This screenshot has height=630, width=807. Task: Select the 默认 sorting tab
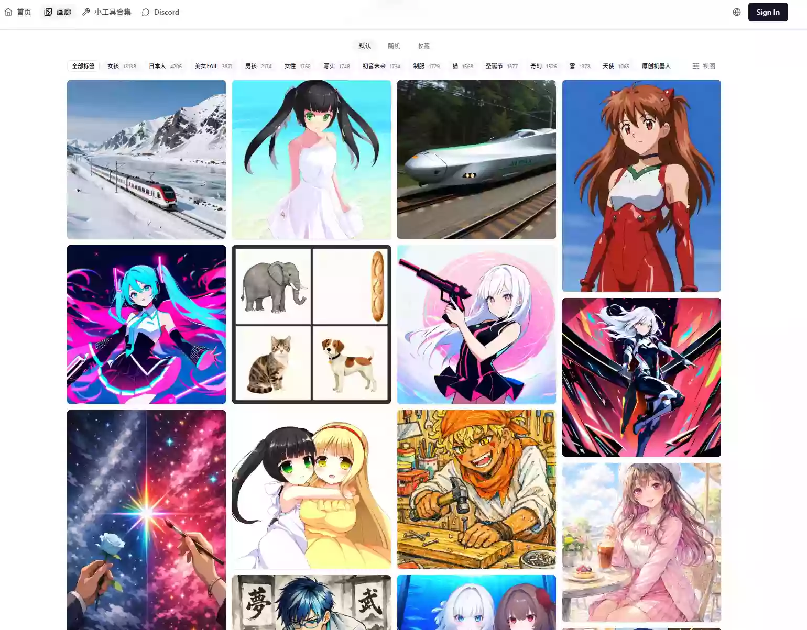pyautogui.click(x=365, y=46)
